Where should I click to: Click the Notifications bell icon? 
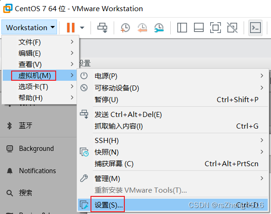tap(10, 171)
